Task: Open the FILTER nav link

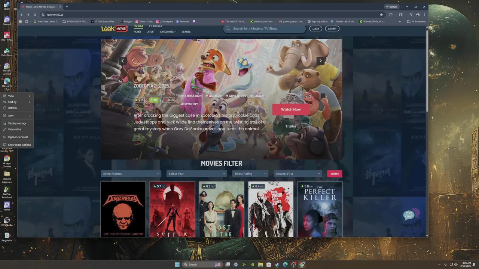Action: pos(137,32)
